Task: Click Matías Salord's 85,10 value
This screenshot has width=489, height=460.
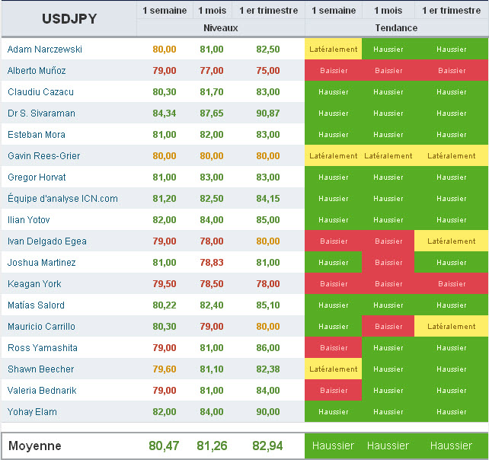Action: (x=268, y=305)
